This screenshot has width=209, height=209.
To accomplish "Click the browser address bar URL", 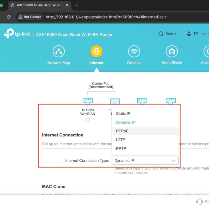I will (106, 17).
